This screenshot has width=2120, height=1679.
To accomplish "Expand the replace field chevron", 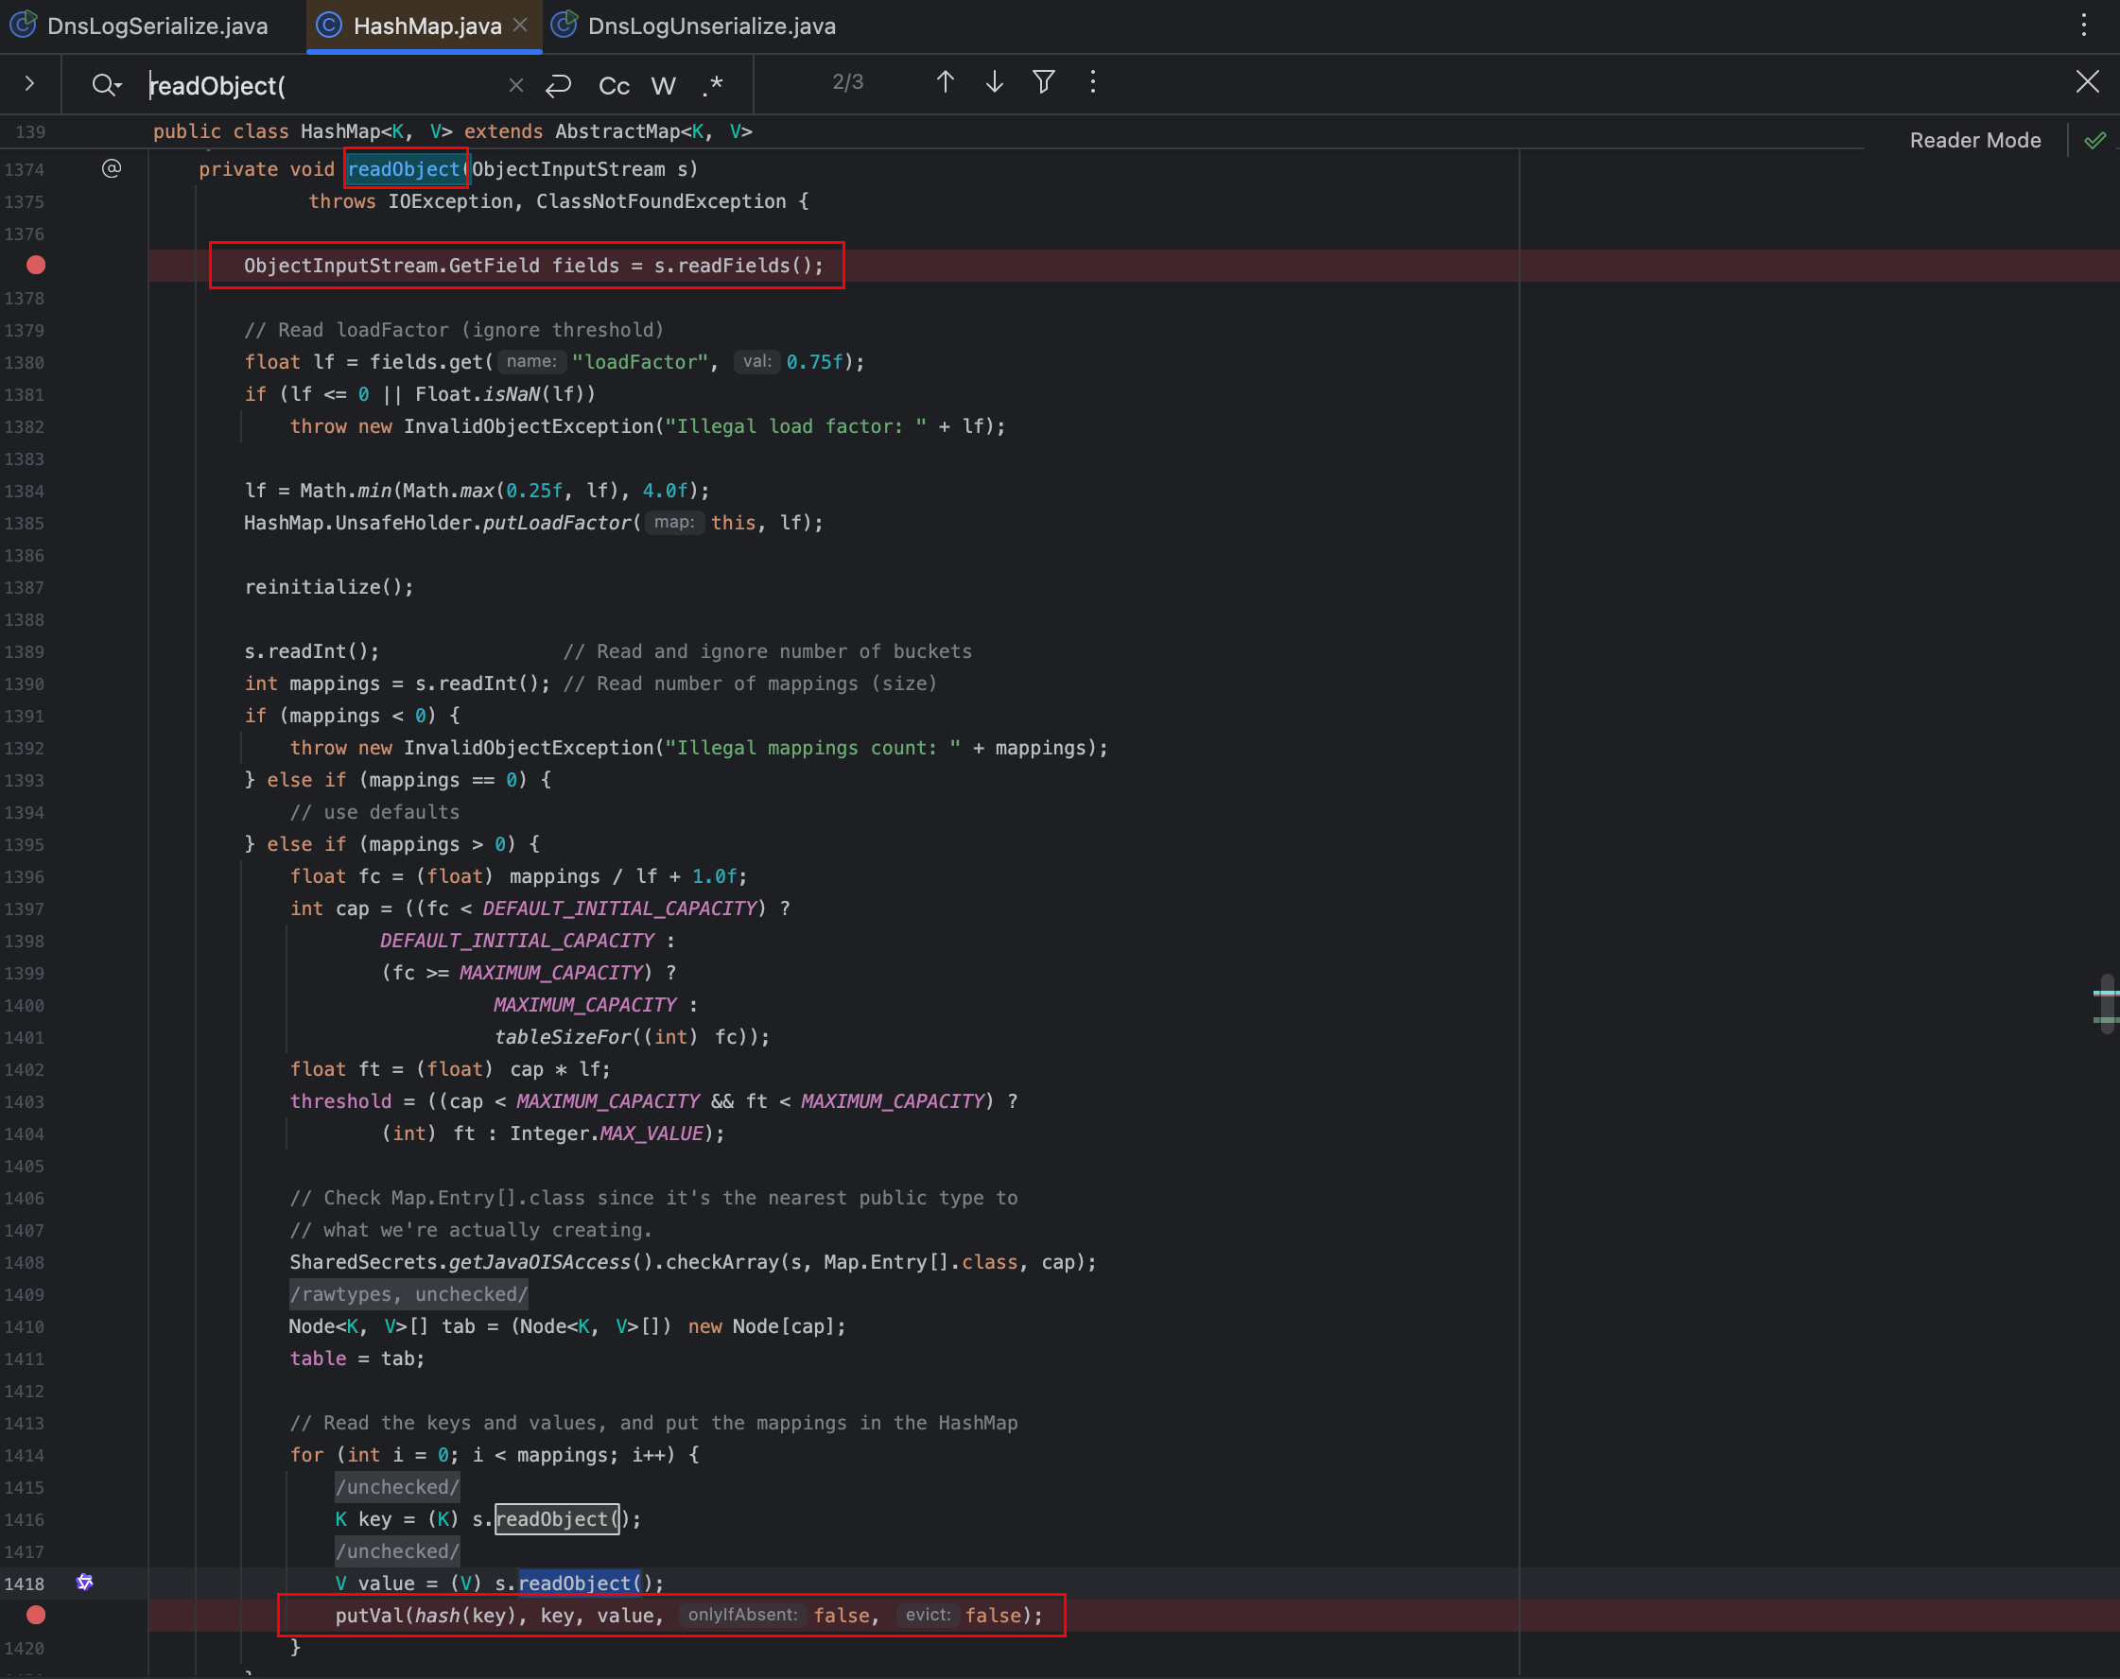I will click(29, 84).
